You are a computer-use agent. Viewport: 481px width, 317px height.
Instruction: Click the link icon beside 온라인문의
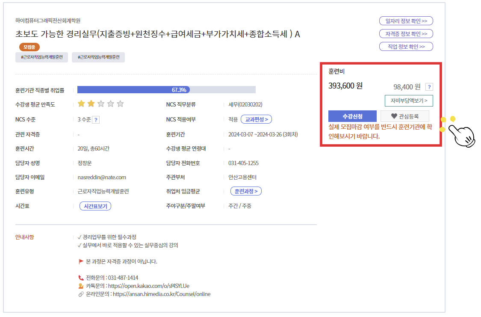tap(81, 294)
